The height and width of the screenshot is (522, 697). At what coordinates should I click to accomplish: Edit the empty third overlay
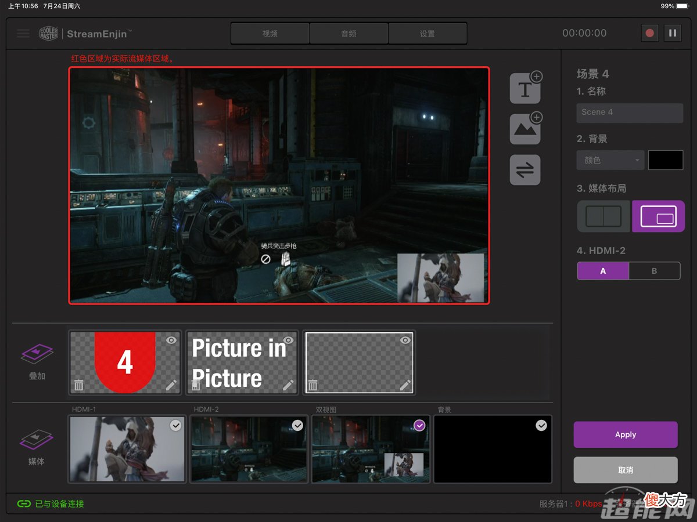coord(405,385)
